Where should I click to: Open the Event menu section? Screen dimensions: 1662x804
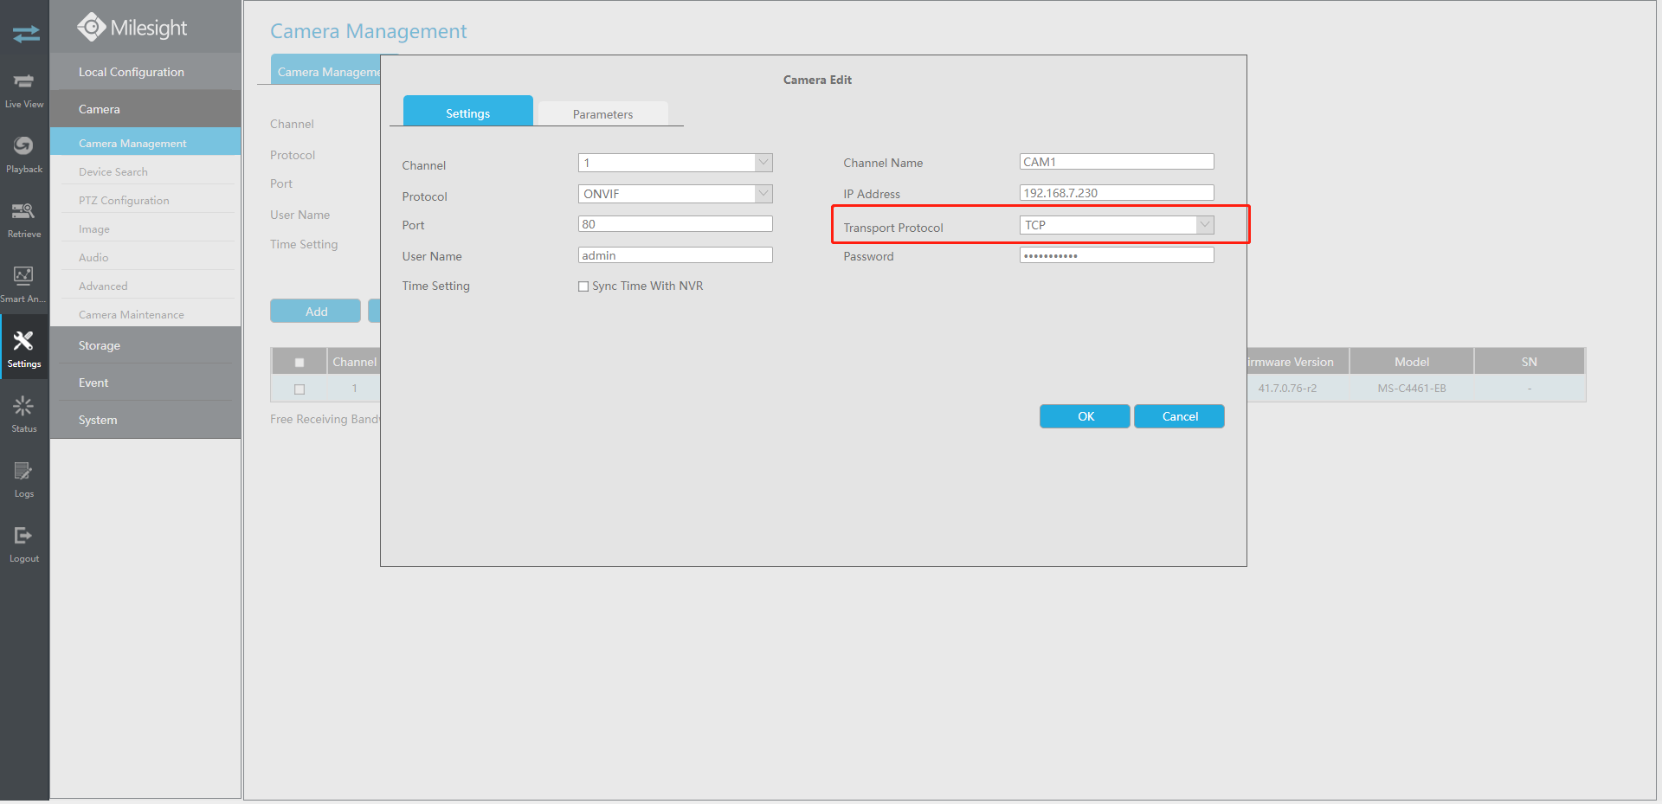pyautogui.click(x=145, y=383)
